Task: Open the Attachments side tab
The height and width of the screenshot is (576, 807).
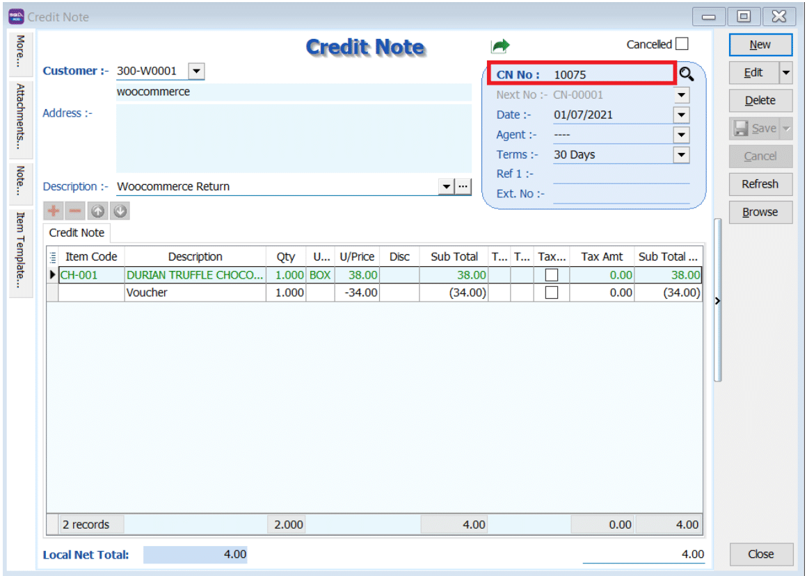Action: point(21,121)
